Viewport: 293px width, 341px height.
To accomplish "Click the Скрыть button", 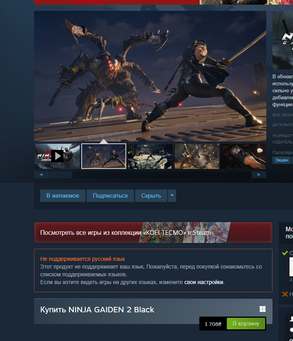I will click(x=151, y=196).
